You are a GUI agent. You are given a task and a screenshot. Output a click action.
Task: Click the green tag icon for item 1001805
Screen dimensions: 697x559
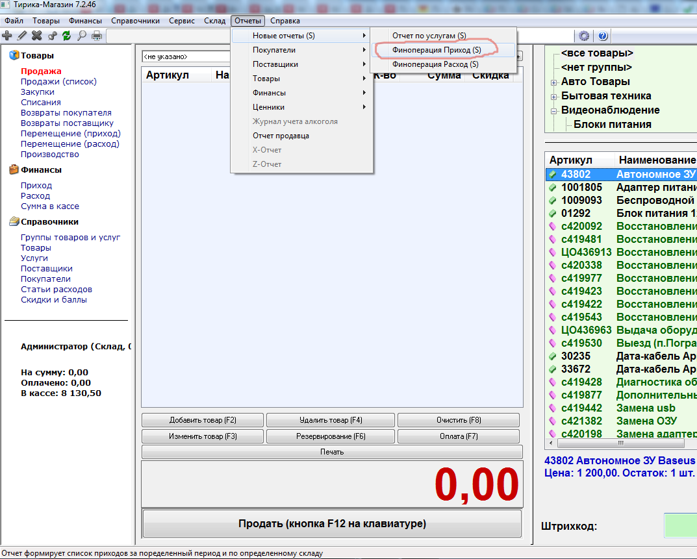point(553,188)
